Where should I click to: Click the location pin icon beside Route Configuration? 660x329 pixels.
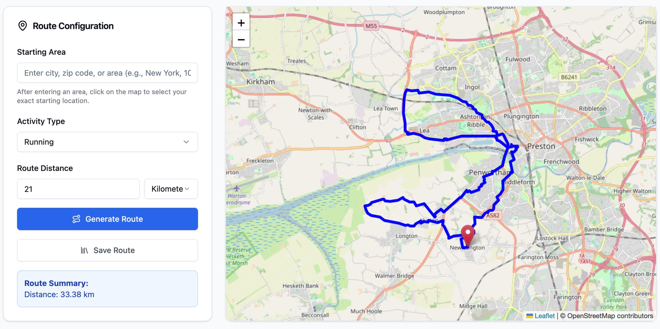[x=23, y=26]
